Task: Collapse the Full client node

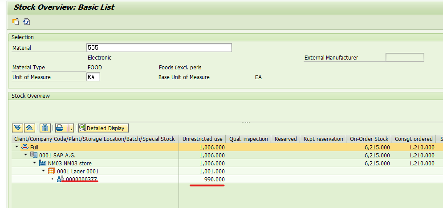Action: point(16,147)
